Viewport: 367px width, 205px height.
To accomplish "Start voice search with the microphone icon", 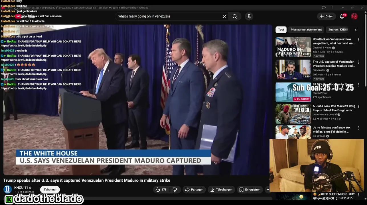I will [249, 17].
